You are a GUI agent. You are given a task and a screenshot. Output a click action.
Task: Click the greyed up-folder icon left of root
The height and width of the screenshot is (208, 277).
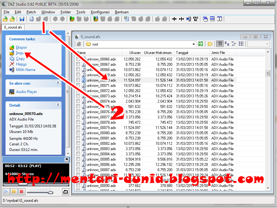(x=79, y=44)
